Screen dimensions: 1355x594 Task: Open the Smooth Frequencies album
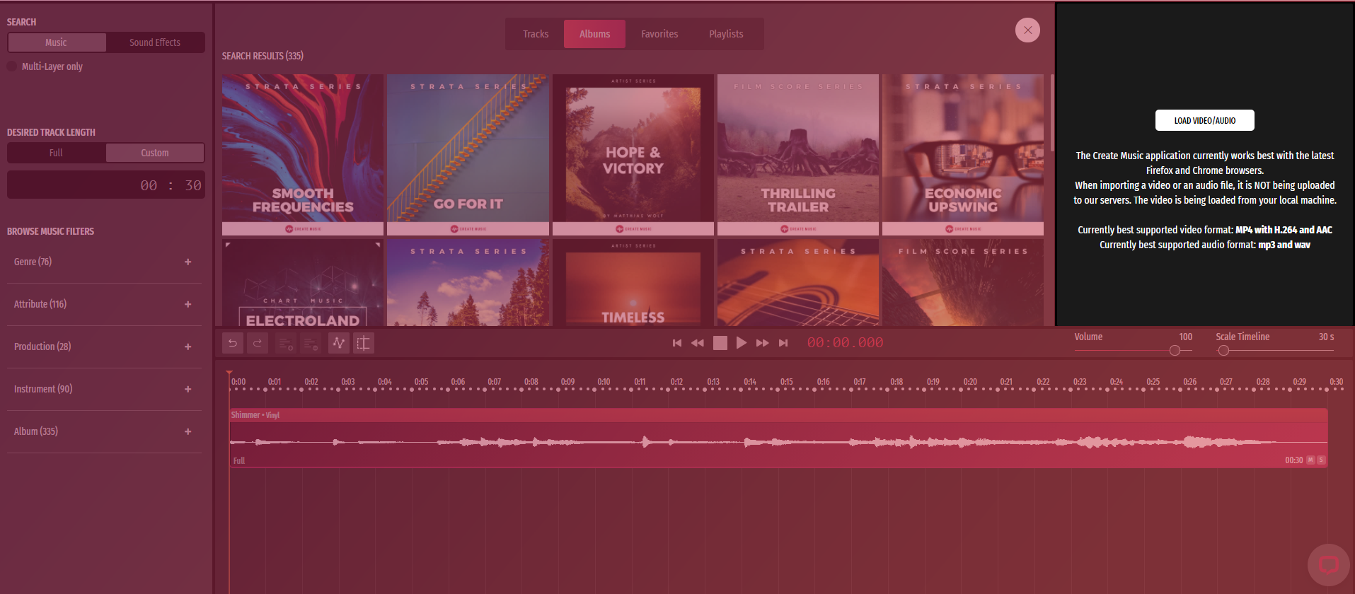click(x=303, y=154)
